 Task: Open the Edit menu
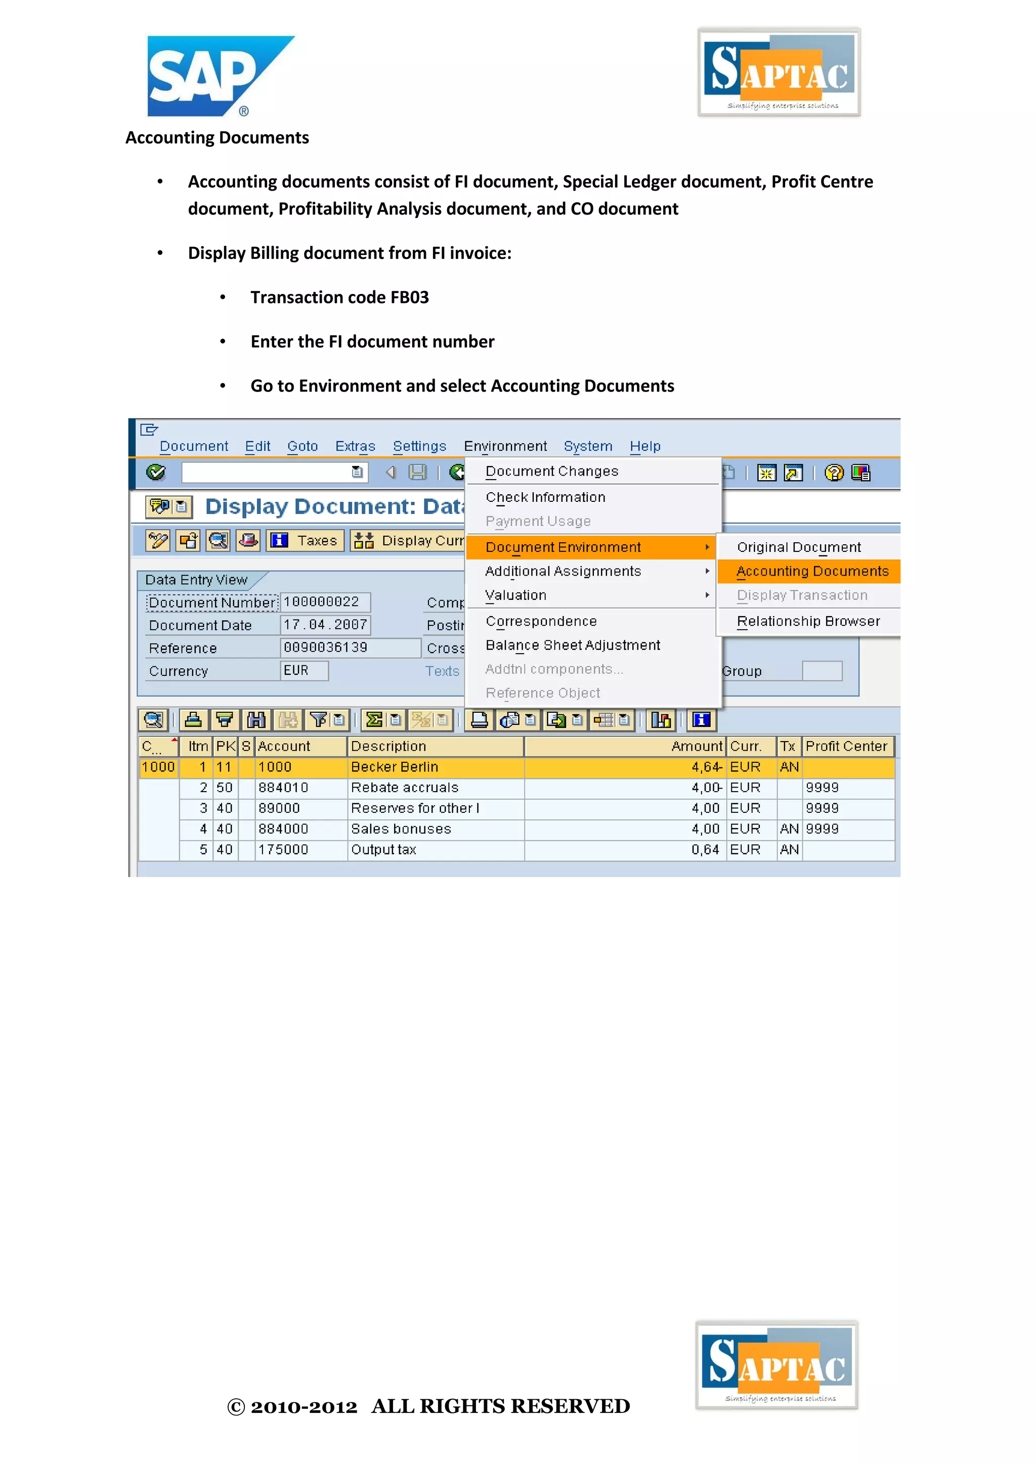257,447
